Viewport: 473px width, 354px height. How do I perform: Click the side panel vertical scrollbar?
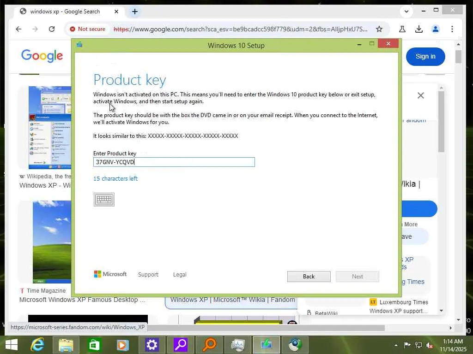(441, 122)
